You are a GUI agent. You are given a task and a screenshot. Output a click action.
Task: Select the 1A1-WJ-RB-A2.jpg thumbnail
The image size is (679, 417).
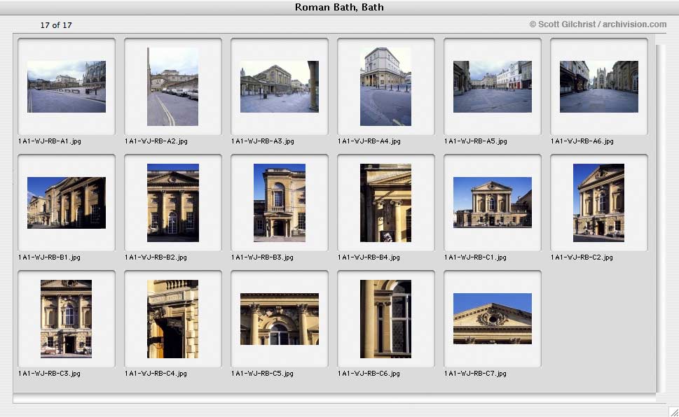[173, 87]
